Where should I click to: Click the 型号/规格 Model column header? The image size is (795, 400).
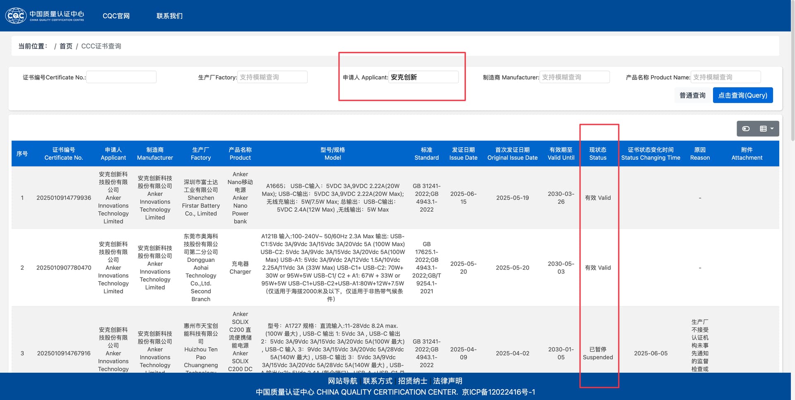pos(333,153)
